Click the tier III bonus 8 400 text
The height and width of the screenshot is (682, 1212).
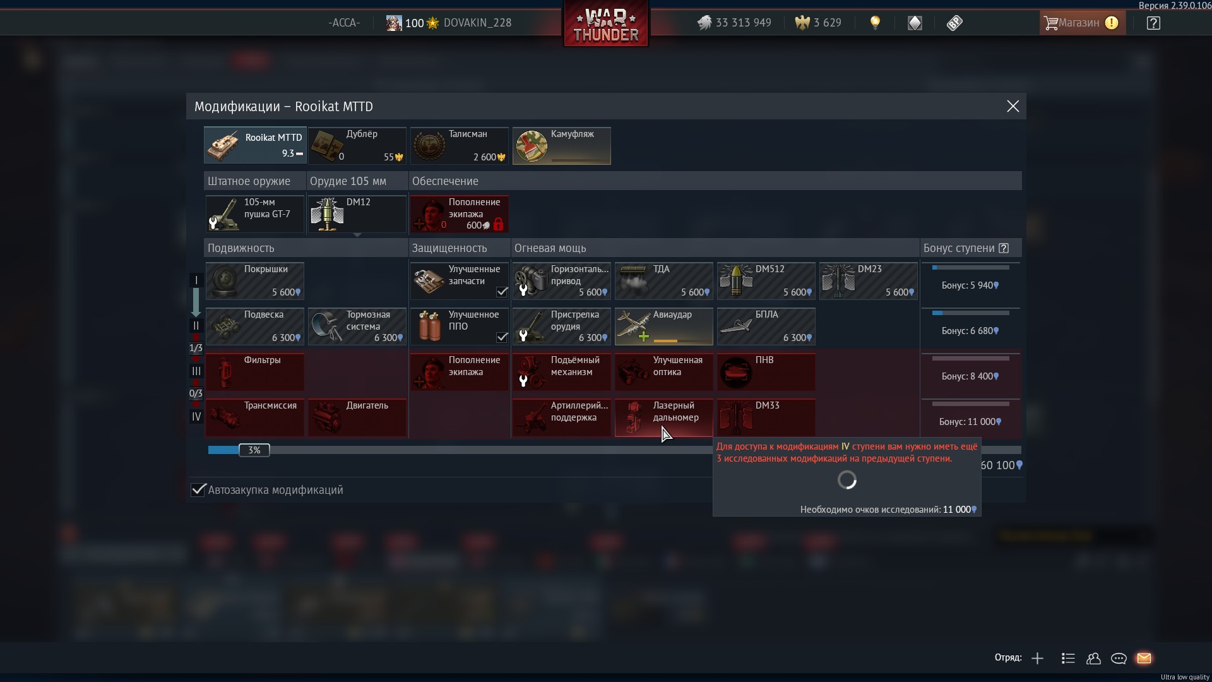(970, 376)
